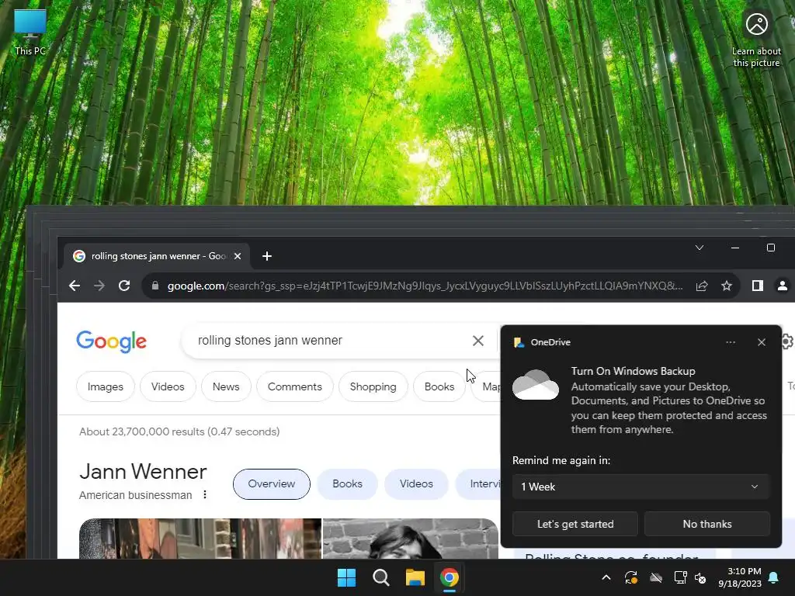The height and width of the screenshot is (596, 795).
Task: Click the Google search box text
Action: coord(269,341)
